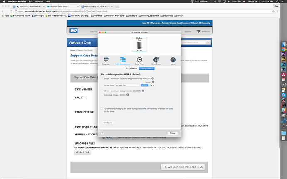Go back in the browser
The width and height of the screenshot is (287, 179).
pos(2,12)
